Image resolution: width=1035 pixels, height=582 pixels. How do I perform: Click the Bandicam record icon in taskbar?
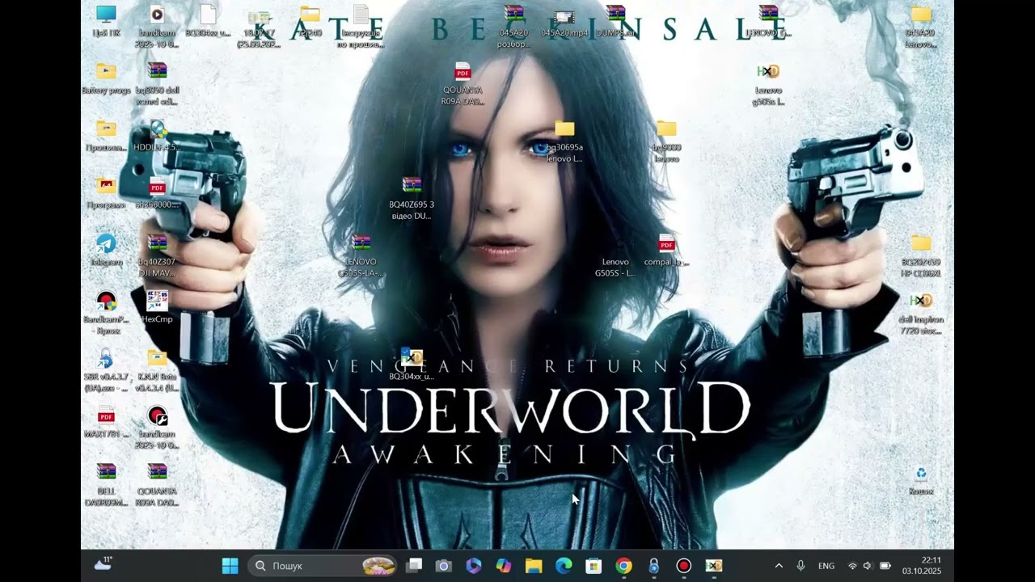pyautogui.click(x=684, y=566)
